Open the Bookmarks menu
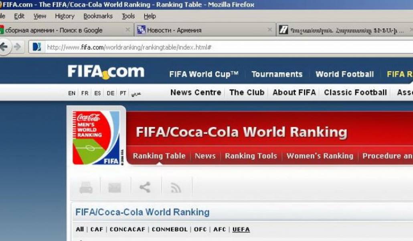 98,16
